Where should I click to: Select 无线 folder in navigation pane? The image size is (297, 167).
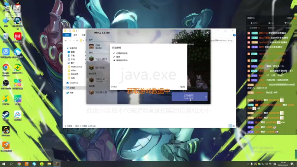(x=71, y=78)
